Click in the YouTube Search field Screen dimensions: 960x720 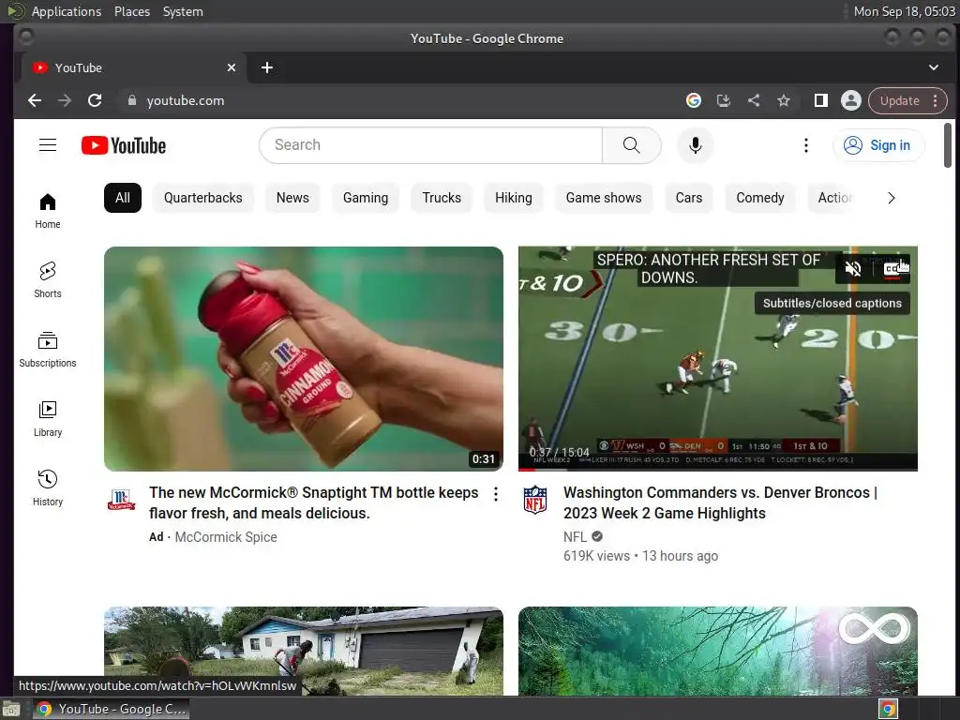431,145
